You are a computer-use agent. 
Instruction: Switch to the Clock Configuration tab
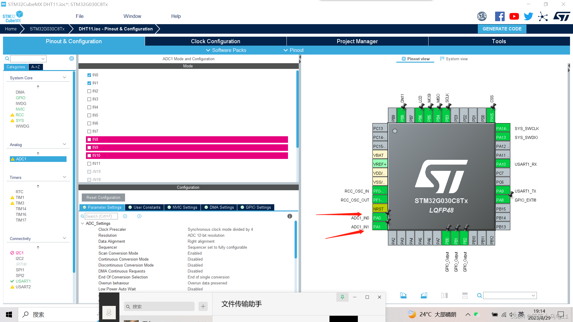tap(215, 41)
